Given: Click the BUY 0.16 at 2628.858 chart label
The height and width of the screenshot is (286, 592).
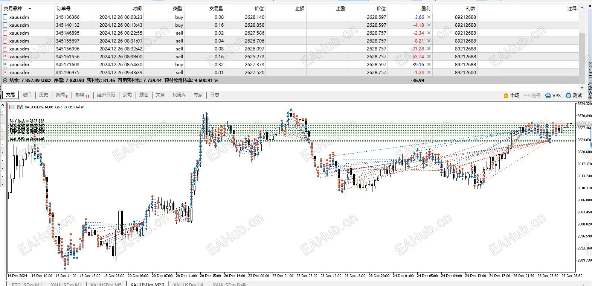Looking at the screenshot, I should pos(27,121).
